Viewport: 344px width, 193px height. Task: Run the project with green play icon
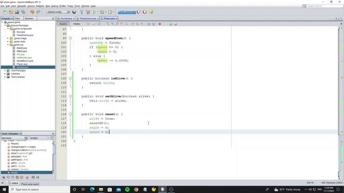95,12
